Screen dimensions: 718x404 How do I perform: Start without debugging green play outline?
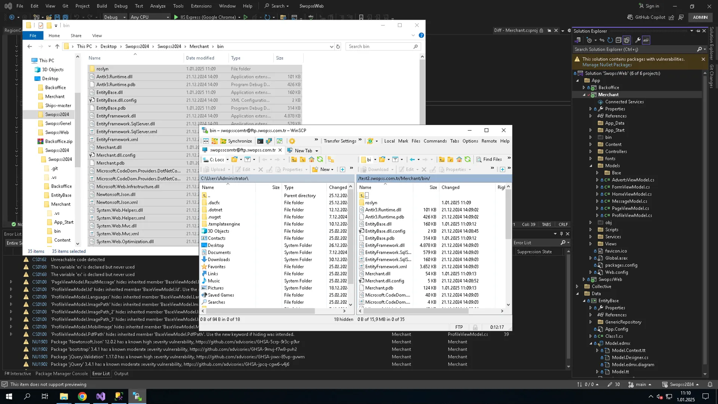(x=246, y=17)
